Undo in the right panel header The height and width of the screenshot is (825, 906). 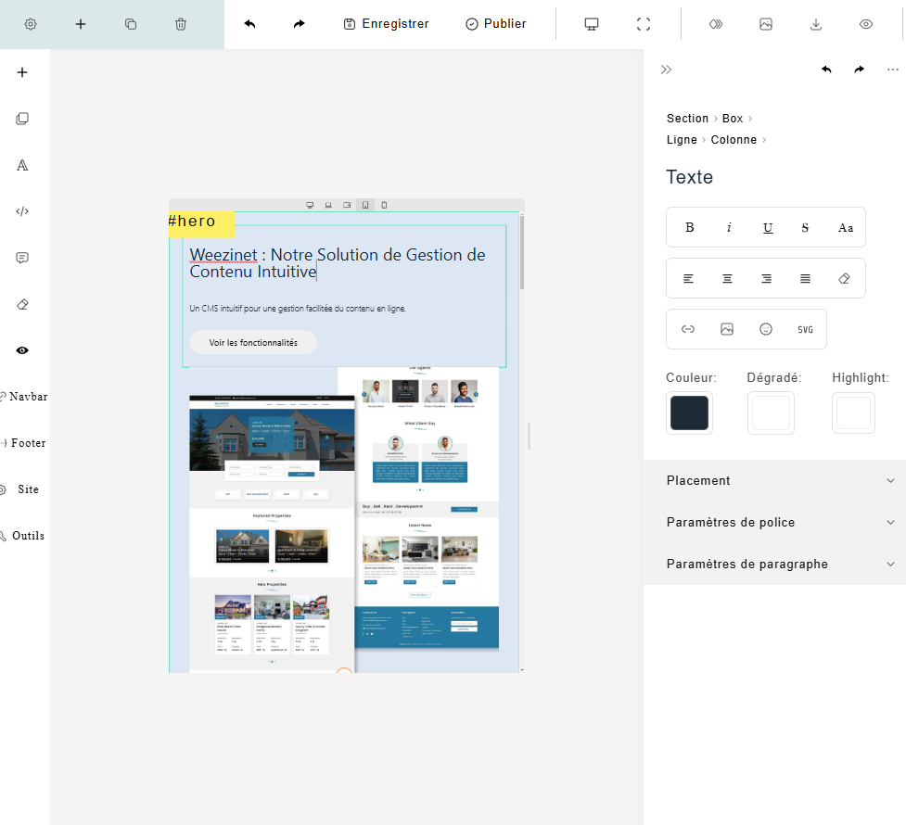(826, 70)
